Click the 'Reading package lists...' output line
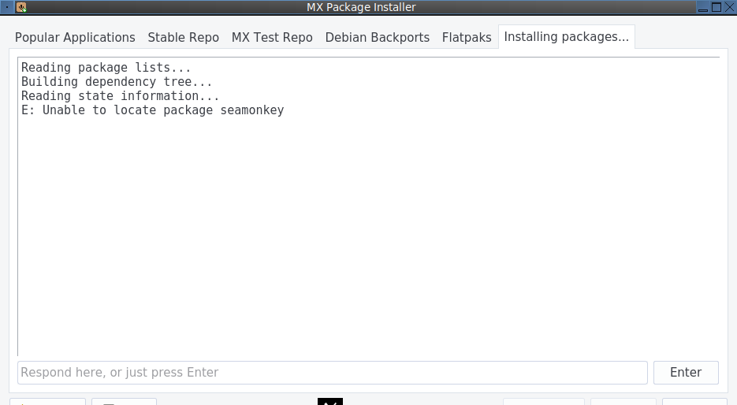The image size is (737, 405). tap(106, 68)
